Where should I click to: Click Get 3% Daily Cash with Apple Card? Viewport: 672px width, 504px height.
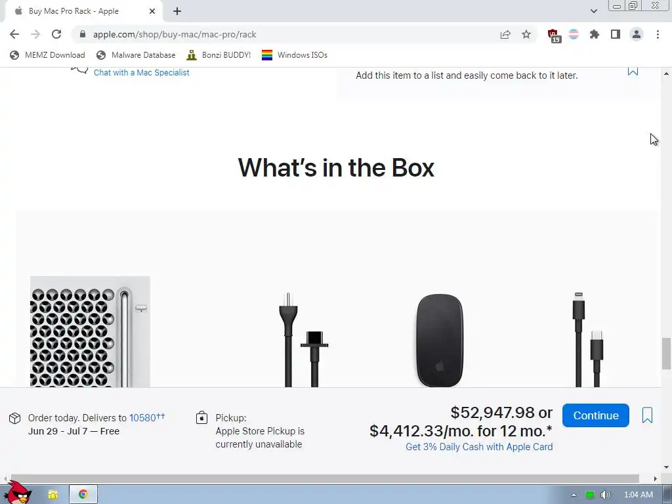coord(479,447)
